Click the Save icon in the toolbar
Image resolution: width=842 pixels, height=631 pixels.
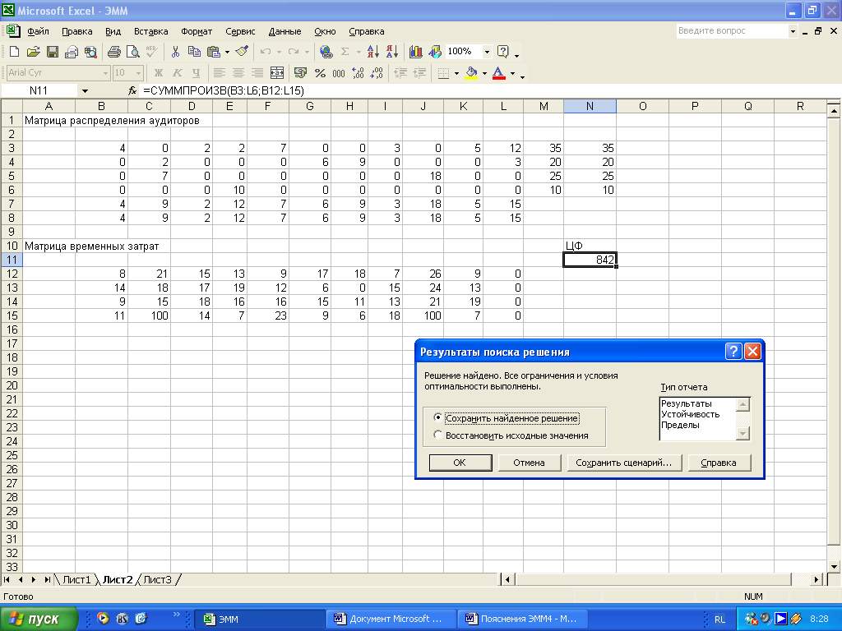(52, 52)
